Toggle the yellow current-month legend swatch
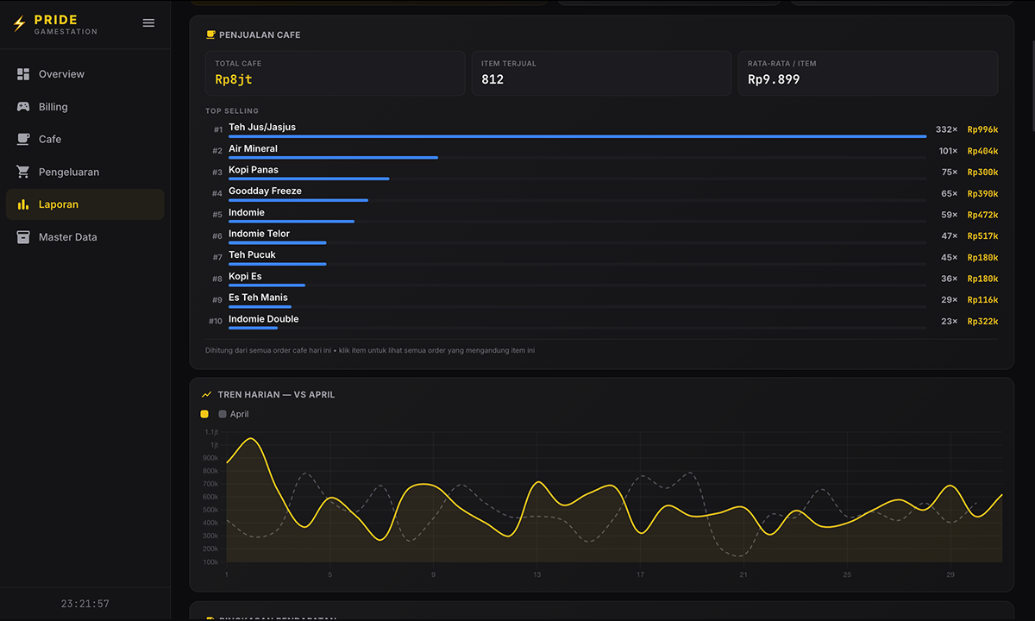 pos(204,414)
